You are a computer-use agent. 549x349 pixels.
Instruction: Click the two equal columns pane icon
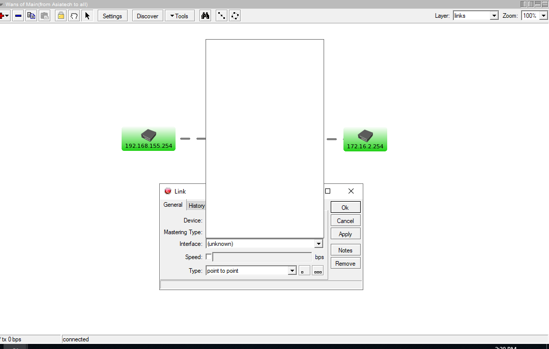(x=531, y=4)
